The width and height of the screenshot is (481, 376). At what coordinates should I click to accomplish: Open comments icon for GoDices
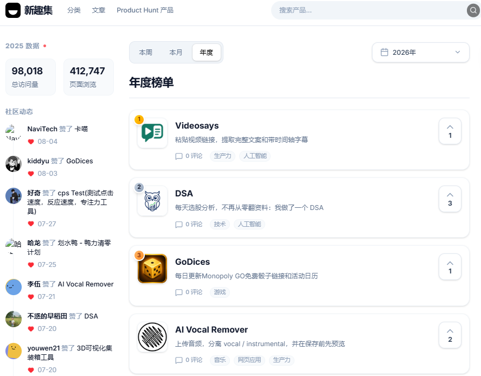point(179,292)
